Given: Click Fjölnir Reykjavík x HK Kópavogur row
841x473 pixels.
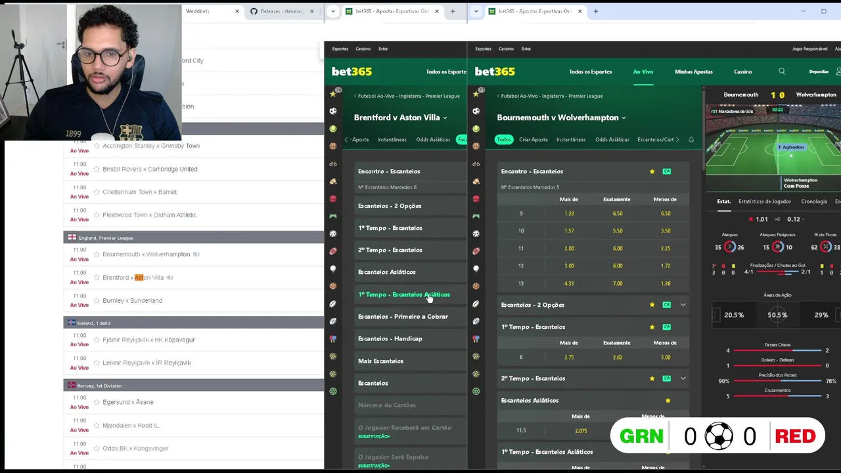Looking at the screenshot, I should click(x=194, y=340).
